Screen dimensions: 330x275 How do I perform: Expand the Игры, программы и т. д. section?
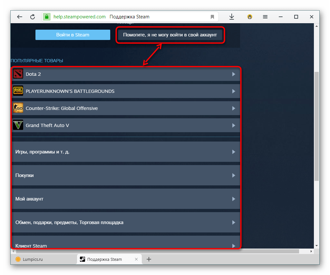click(234, 152)
